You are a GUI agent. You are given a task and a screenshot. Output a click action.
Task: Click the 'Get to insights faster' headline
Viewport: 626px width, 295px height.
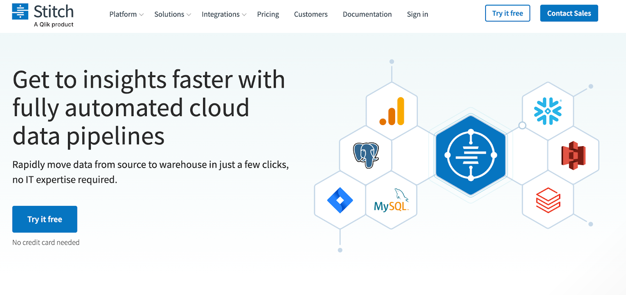point(149,108)
